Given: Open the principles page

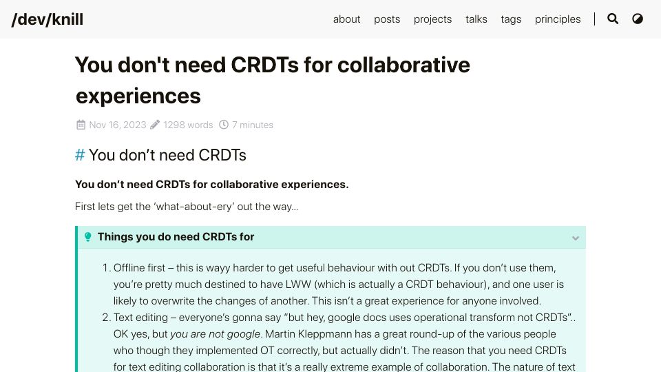Looking at the screenshot, I should 558,19.
